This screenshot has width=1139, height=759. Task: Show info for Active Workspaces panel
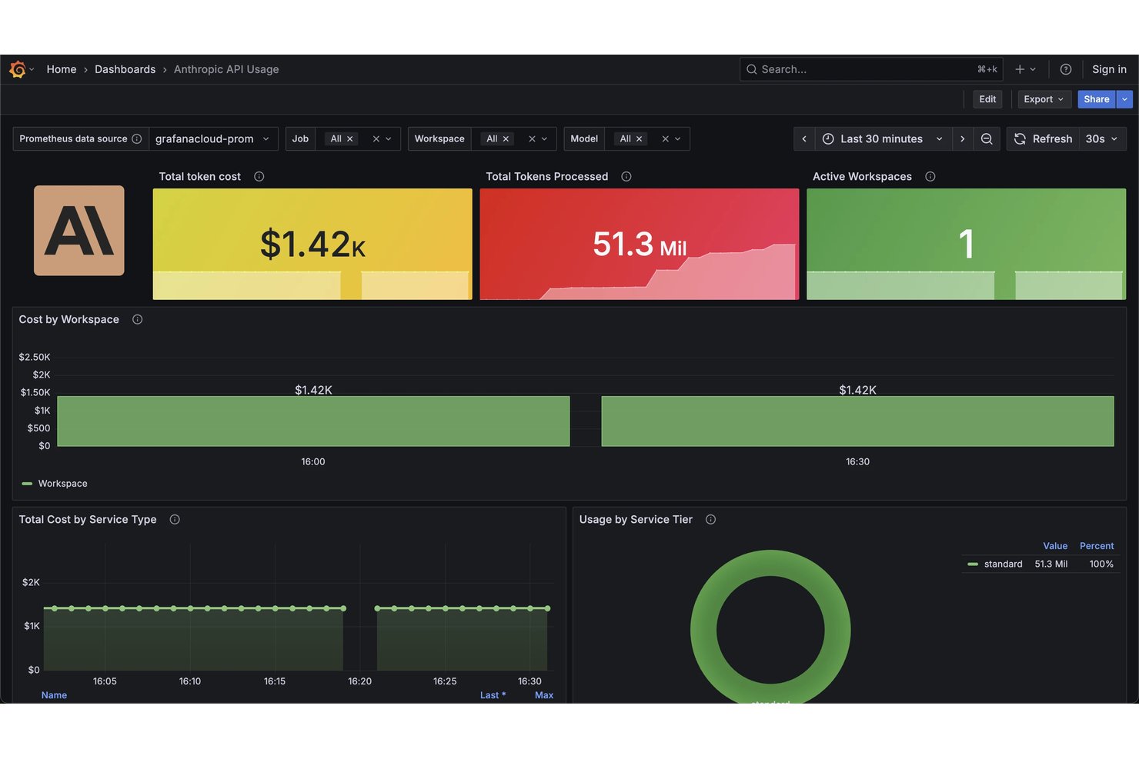point(930,177)
